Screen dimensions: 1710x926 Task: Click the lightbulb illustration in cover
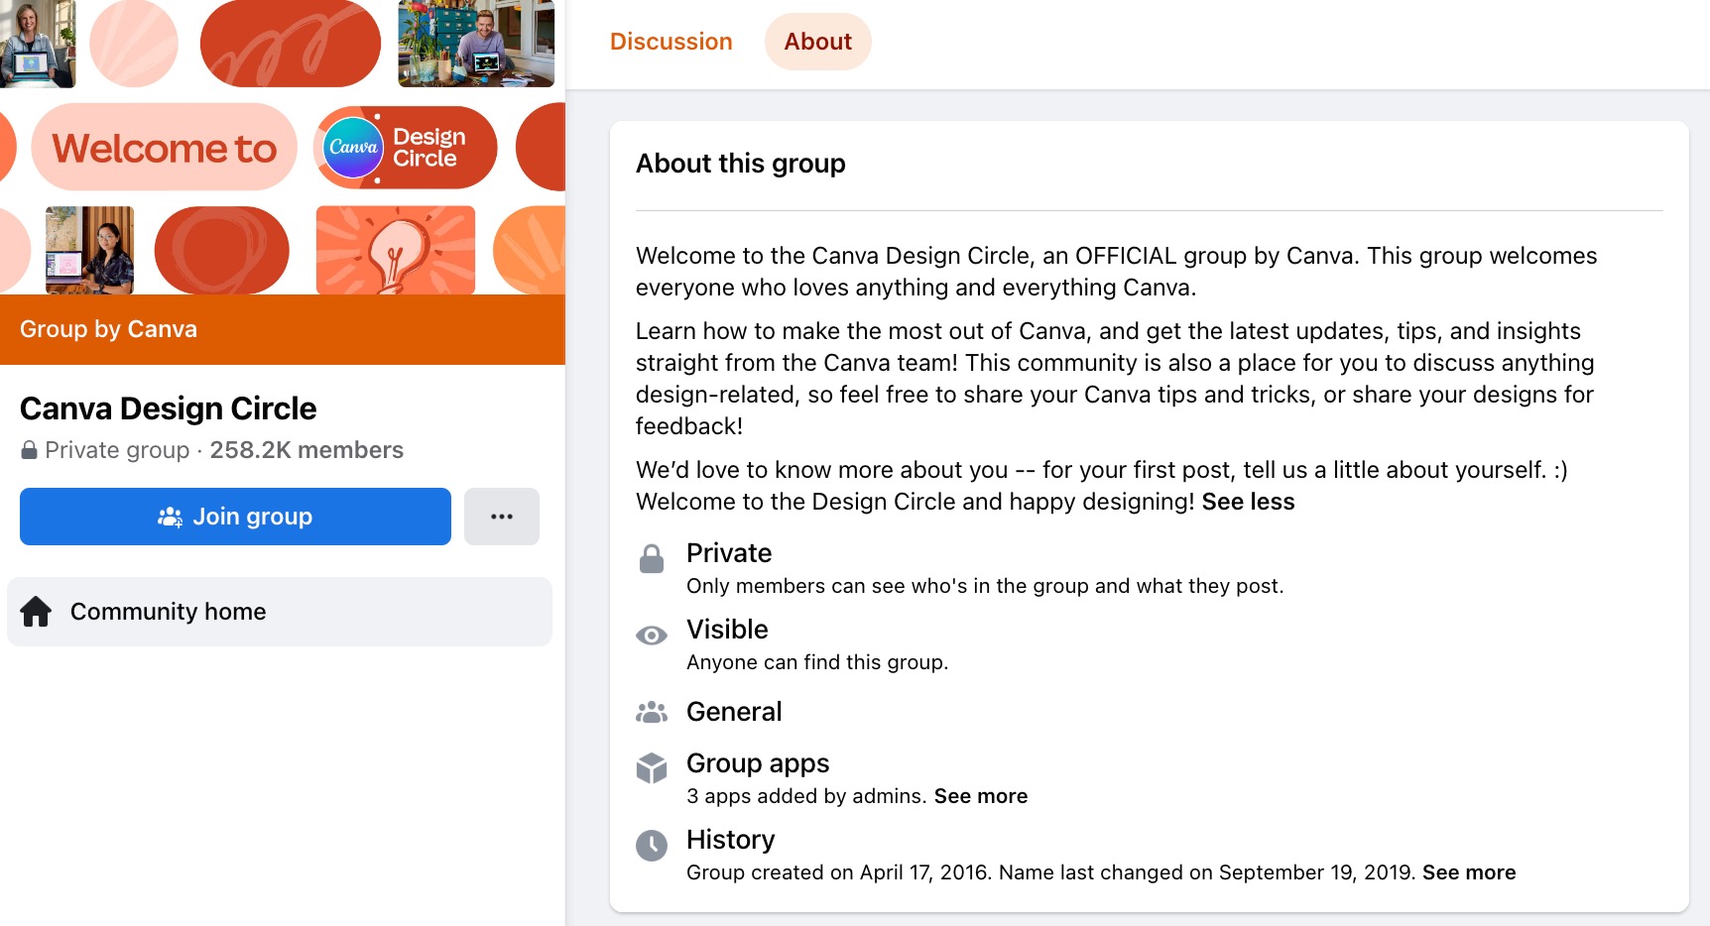coord(396,251)
